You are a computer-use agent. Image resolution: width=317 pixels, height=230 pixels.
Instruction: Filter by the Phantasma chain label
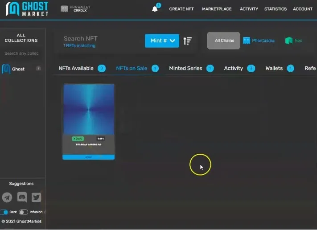pyautogui.click(x=263, y=41)
